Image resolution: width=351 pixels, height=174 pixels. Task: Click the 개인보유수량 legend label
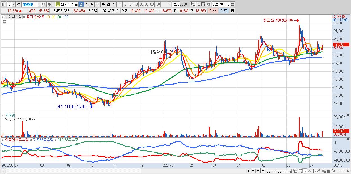click(x=68, y=140)
